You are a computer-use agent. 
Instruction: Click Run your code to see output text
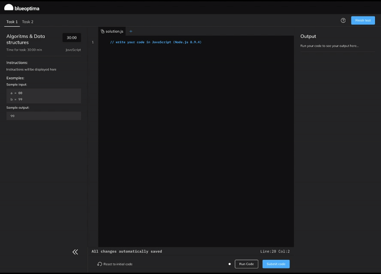(329, 46)
